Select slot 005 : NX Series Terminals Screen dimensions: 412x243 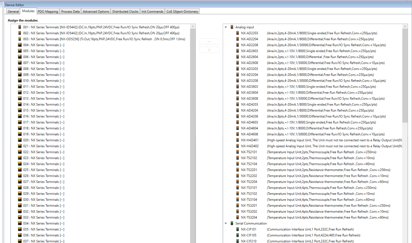44,51
